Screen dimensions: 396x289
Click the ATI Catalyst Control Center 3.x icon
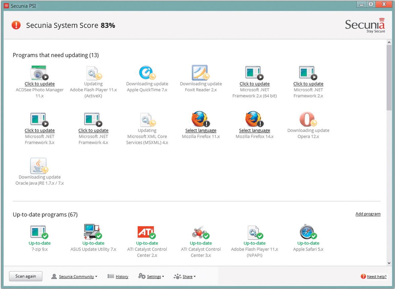pyautogui.click(x=201, y=232)
